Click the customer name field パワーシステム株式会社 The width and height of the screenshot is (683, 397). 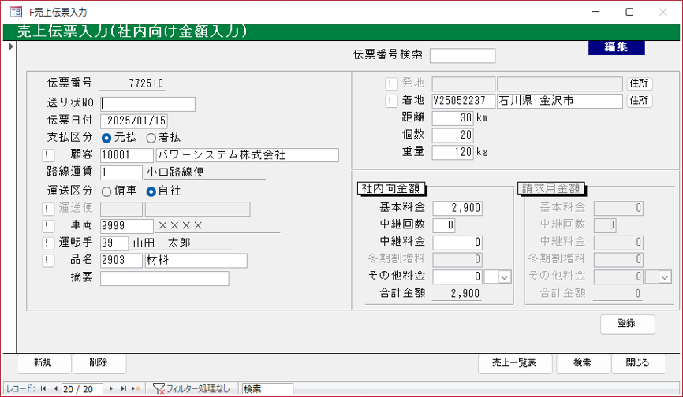[248, 155]
